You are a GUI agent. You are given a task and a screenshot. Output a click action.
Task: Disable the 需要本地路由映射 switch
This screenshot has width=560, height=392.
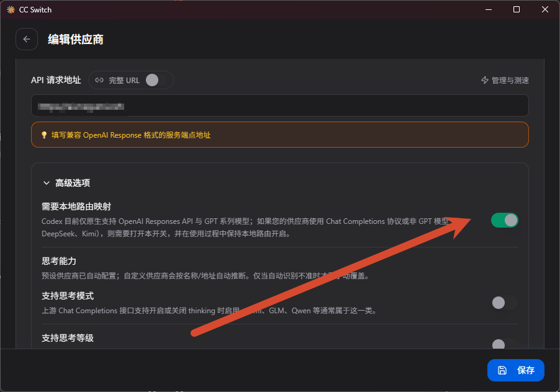[x=504, y=220]
